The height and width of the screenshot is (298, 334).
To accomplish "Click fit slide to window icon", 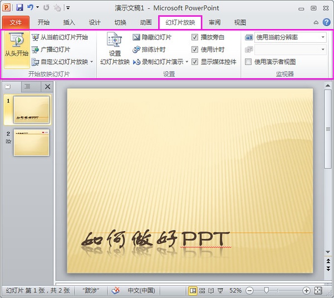I will pyautogui.click(x=318, y=291).
